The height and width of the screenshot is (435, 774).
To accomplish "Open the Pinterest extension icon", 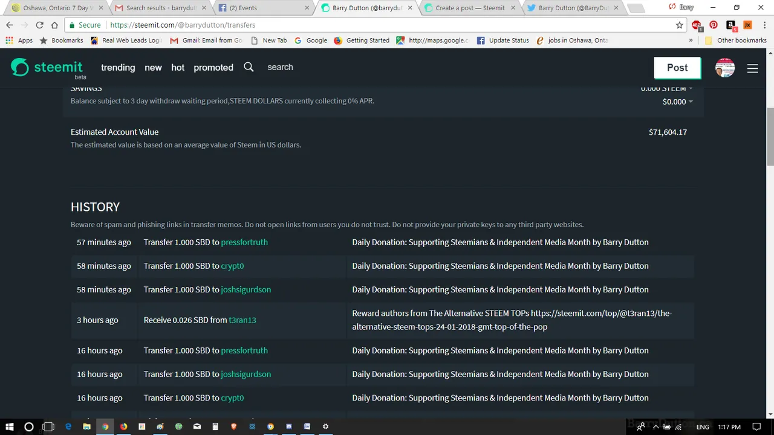I will [x=714, y=25].
